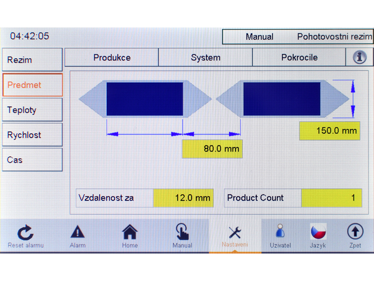This screenshot has width=374, height=281.
Task: Open Nastaveni wrench settings icon
Action: pos(234,232)
